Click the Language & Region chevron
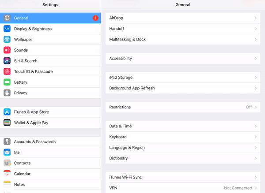The width and height of the screenshot is (265, 193). (x=256, y=148)
